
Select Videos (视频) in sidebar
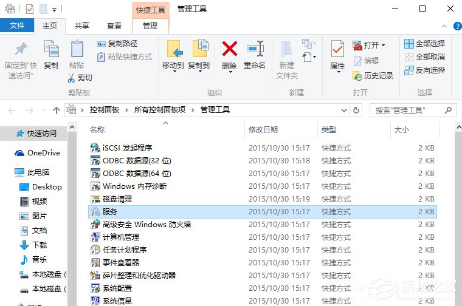pyautogui.click(x=33, y=201)
